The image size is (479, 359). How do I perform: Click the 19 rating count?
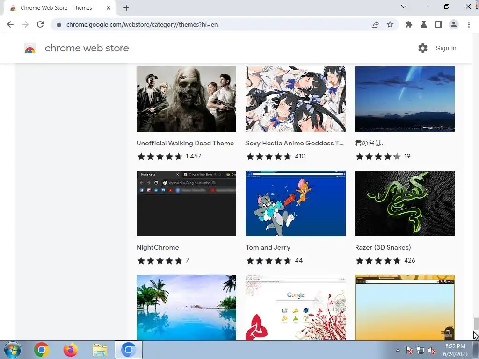click(407, 156)
